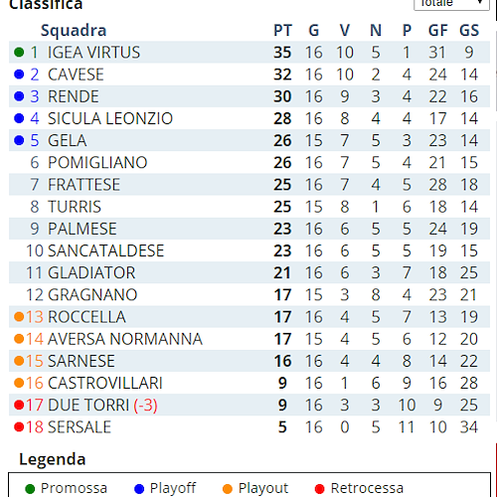Click the GS column header
This screenshot has width=497, height=497.
(469, 31)
